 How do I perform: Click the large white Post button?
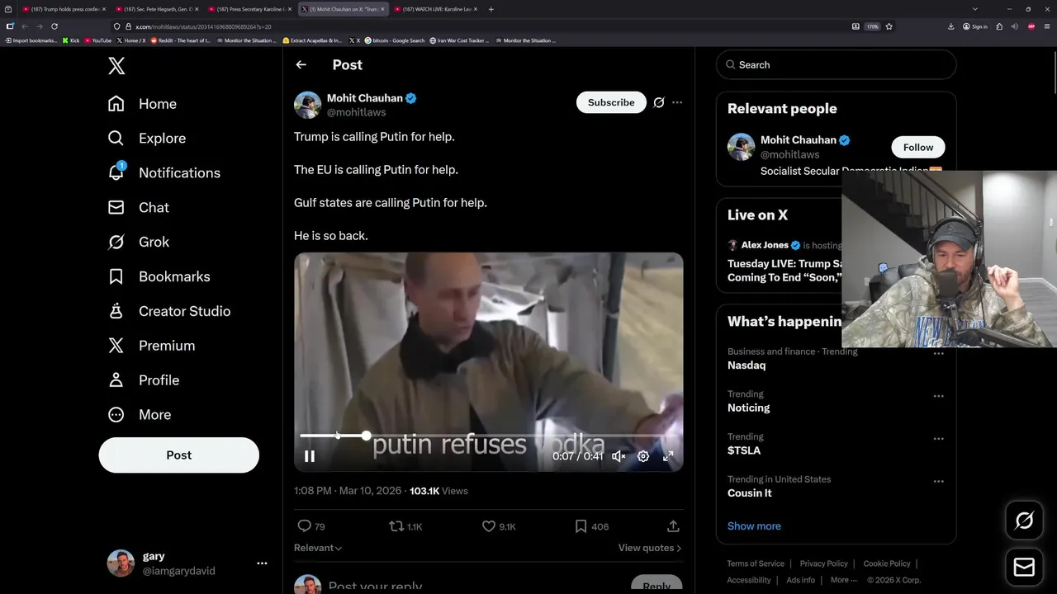pyautogui.click(x=178, y=455)
